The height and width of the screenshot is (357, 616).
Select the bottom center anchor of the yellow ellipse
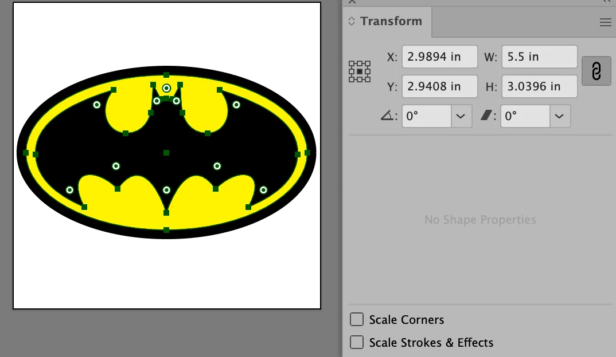pos(166,229)
